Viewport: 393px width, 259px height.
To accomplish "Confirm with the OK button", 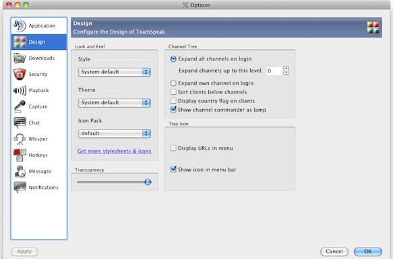I will 368,252.
